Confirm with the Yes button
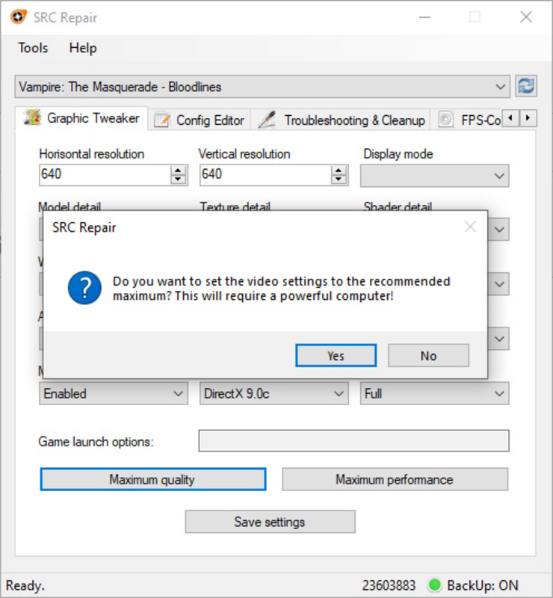553x598 pixels. pos(336,356)
